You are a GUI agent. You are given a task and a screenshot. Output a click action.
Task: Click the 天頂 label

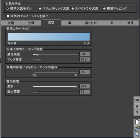87,43
